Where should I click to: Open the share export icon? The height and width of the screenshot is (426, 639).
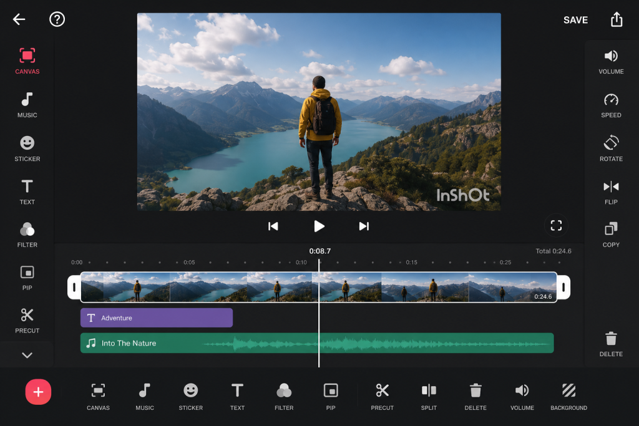tap(617, 19)
